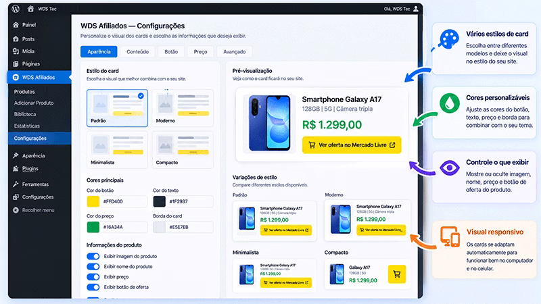Click the green Cor do preço swatch

[x=93, y=227]
